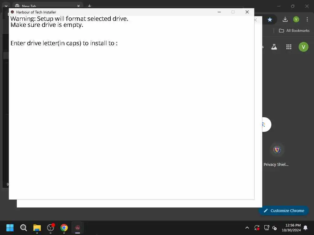
Task: Open the Search Labs flask icon
Action: pyautogui.click(x=274, y=47)
